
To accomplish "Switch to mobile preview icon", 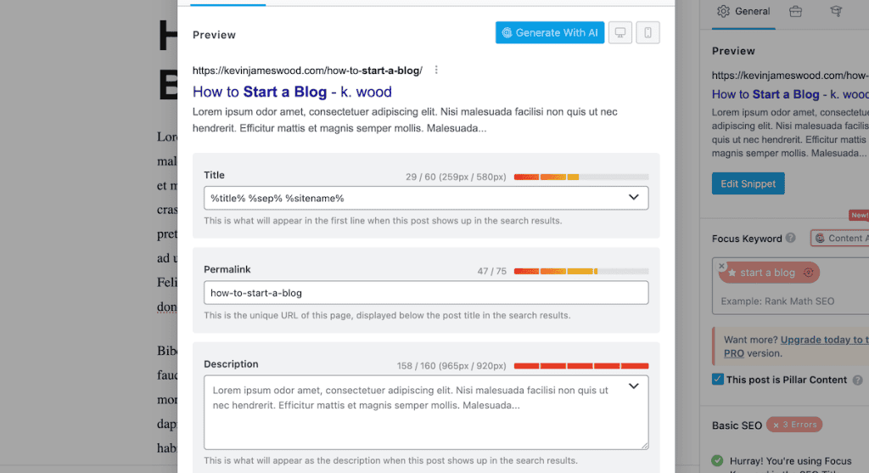I will click(x=648, y=33).
